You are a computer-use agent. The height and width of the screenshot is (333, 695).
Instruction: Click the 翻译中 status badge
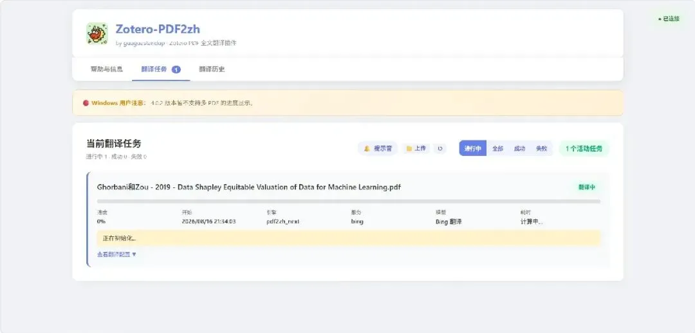586,187
